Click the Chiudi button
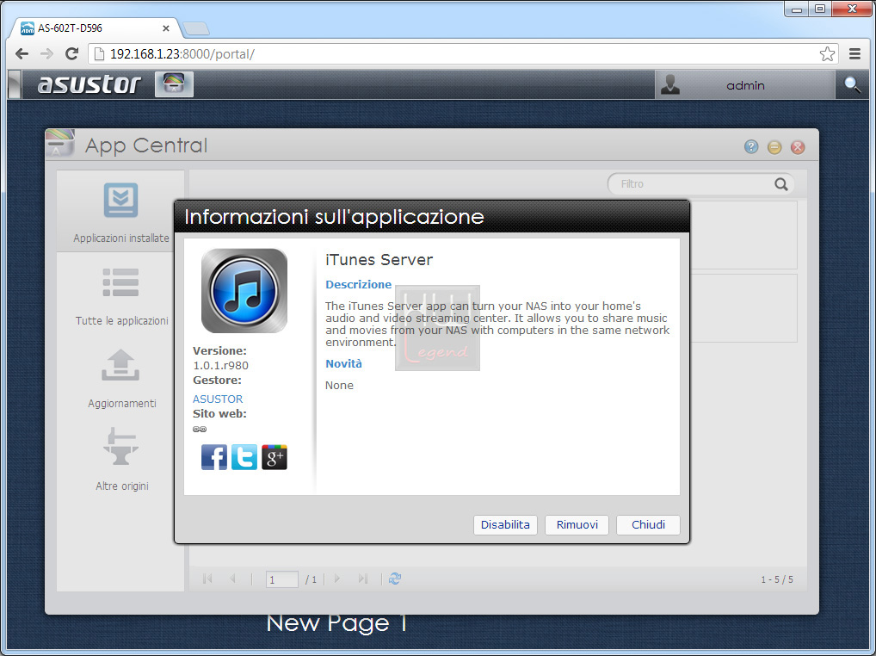The width and height of the screenshot is (876, 656). [x=648, y=524]
